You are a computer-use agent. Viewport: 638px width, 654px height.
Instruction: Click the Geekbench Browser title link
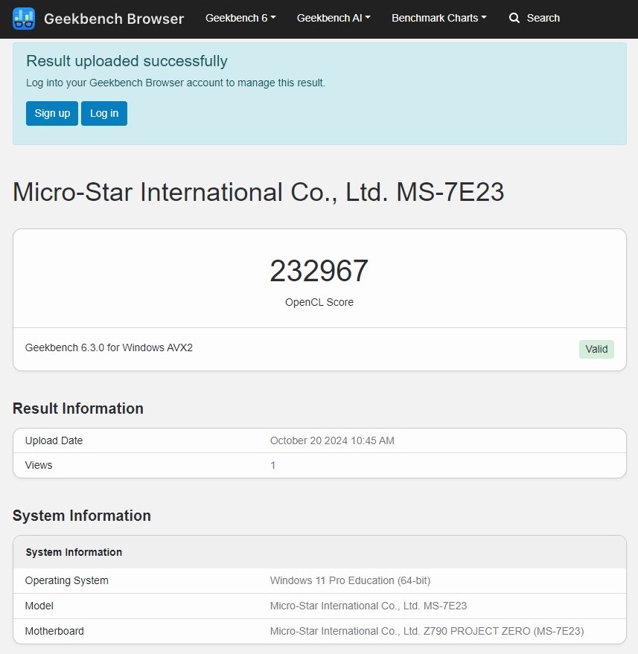click(114, 19)
